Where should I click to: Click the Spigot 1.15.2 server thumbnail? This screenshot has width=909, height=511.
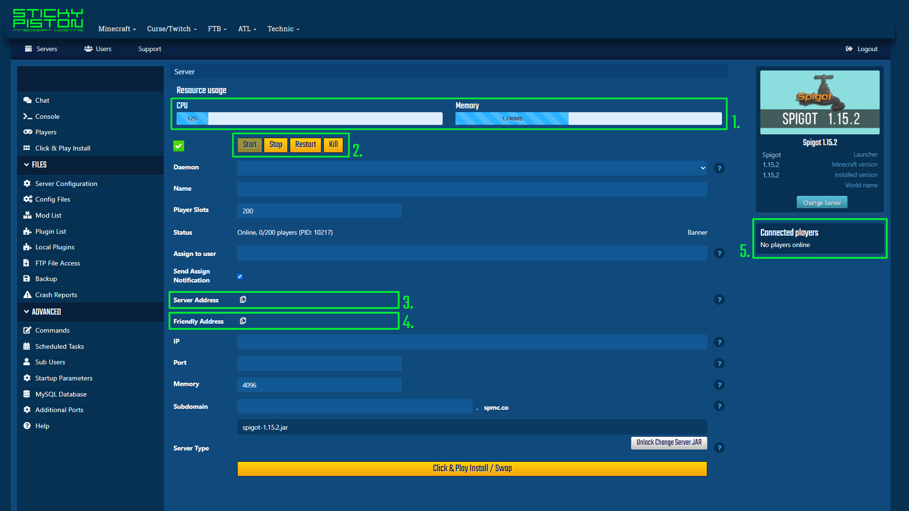pyautogui.click(x=820, y=102)
